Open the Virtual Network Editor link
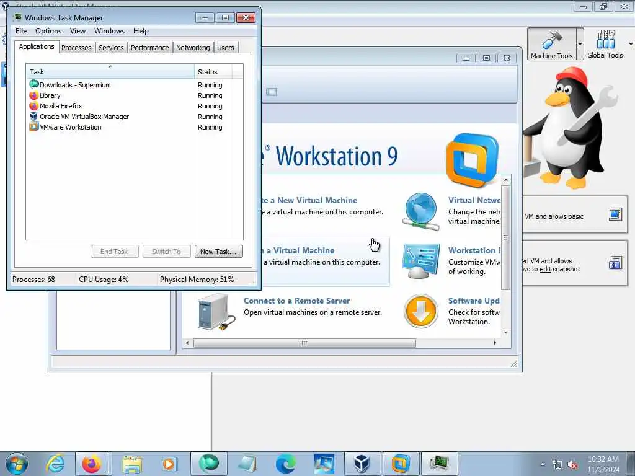635x476 pixels. click(x=474, y=200)
